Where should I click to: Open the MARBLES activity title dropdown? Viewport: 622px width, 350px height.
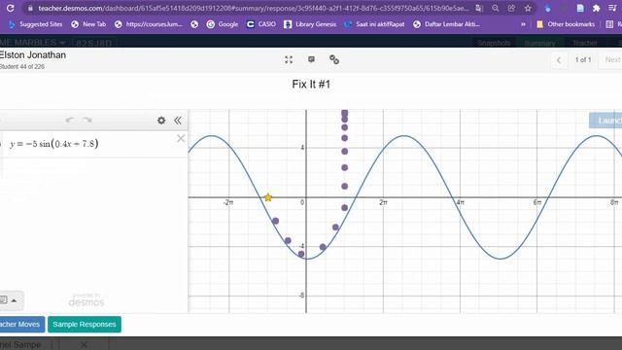pyautogui.click(x=33, y=42)
